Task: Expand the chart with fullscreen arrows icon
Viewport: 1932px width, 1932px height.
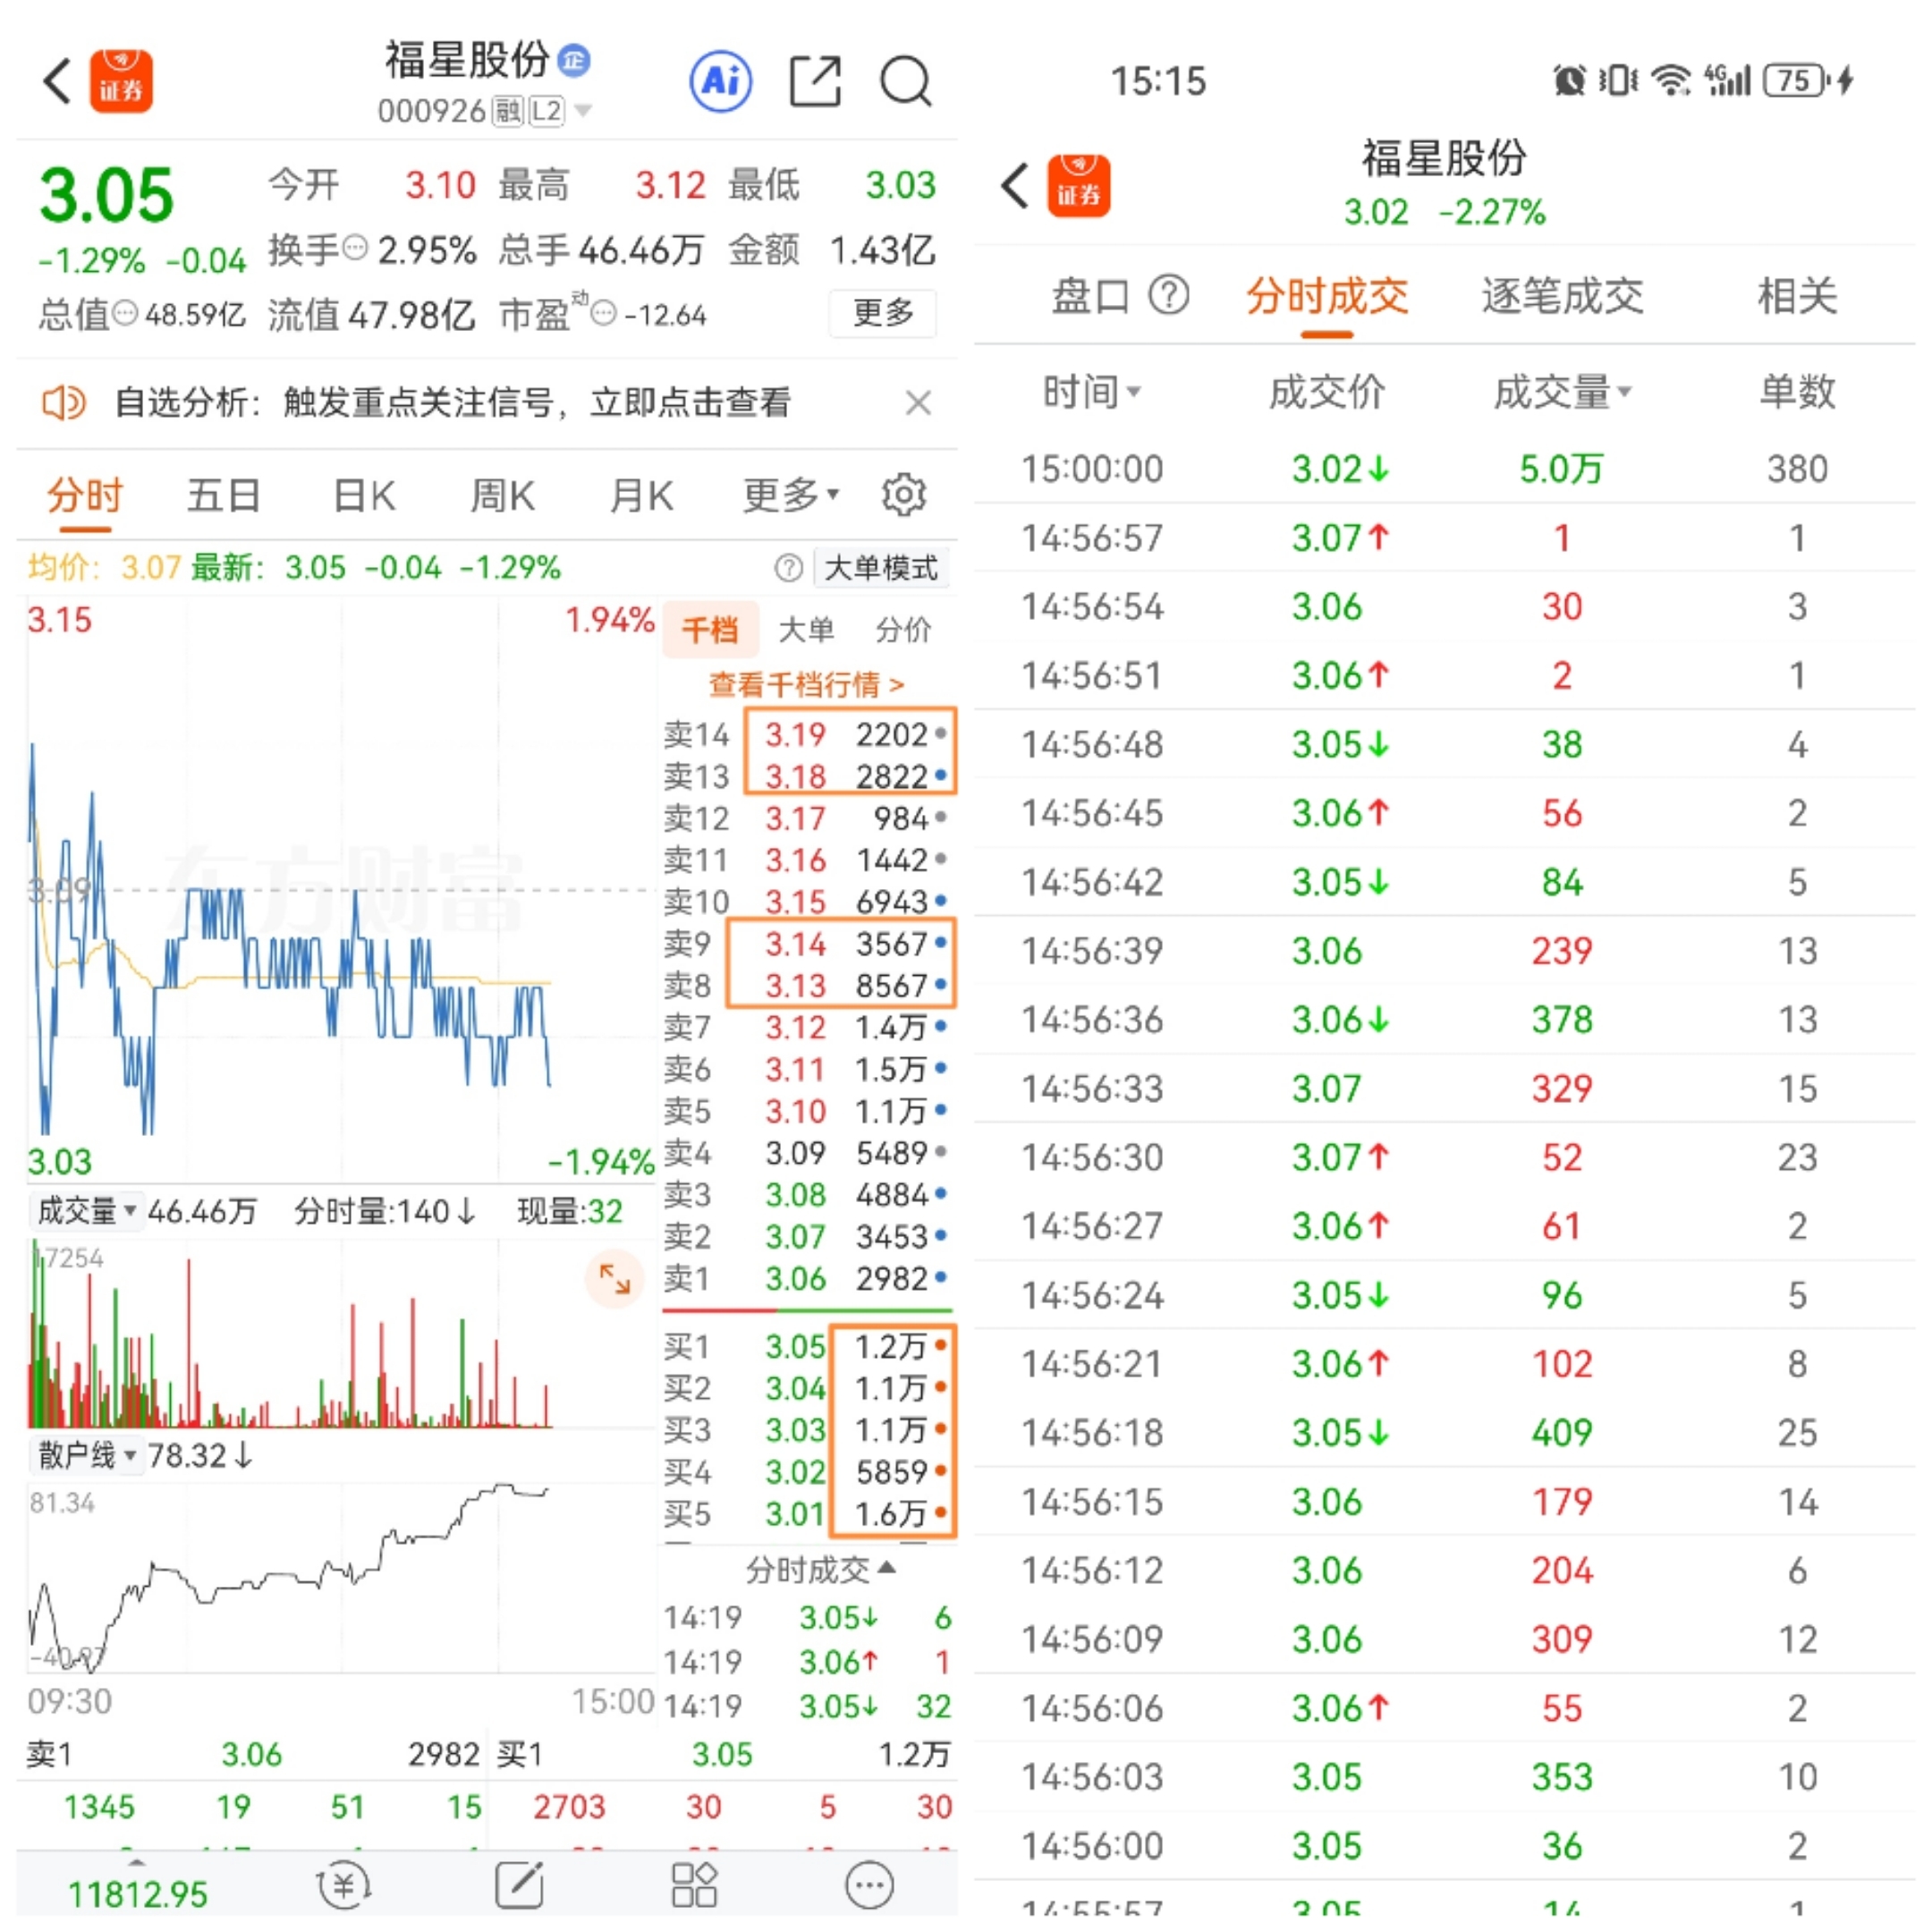Action: 615,1278
